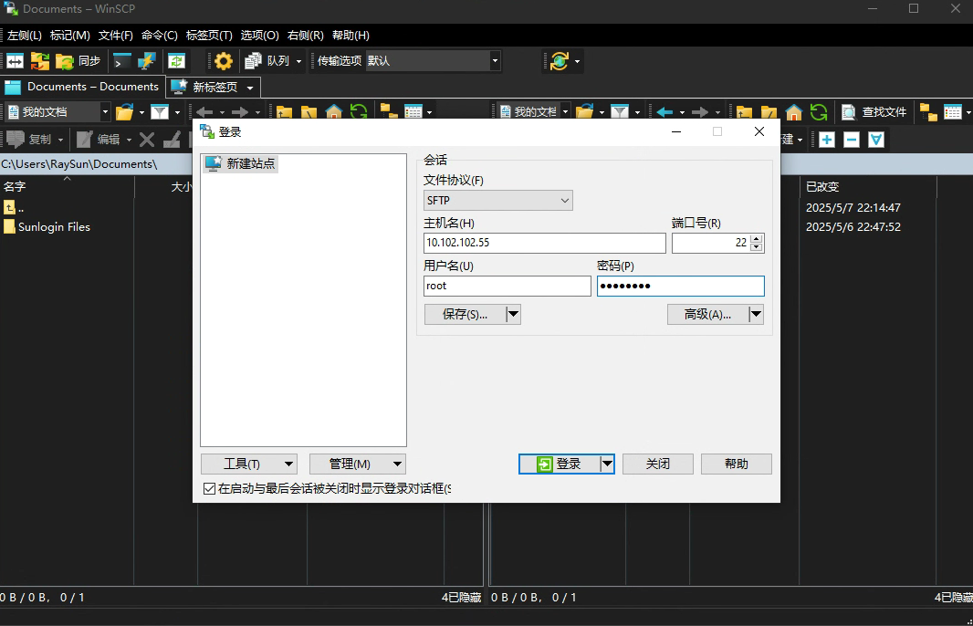Click the commander panels swap icon in main toolbar

point(15,61)
